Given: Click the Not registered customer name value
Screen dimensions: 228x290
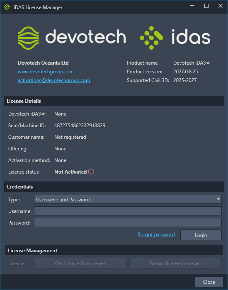Looking at the screenshot, I should (x=70, y=137).
